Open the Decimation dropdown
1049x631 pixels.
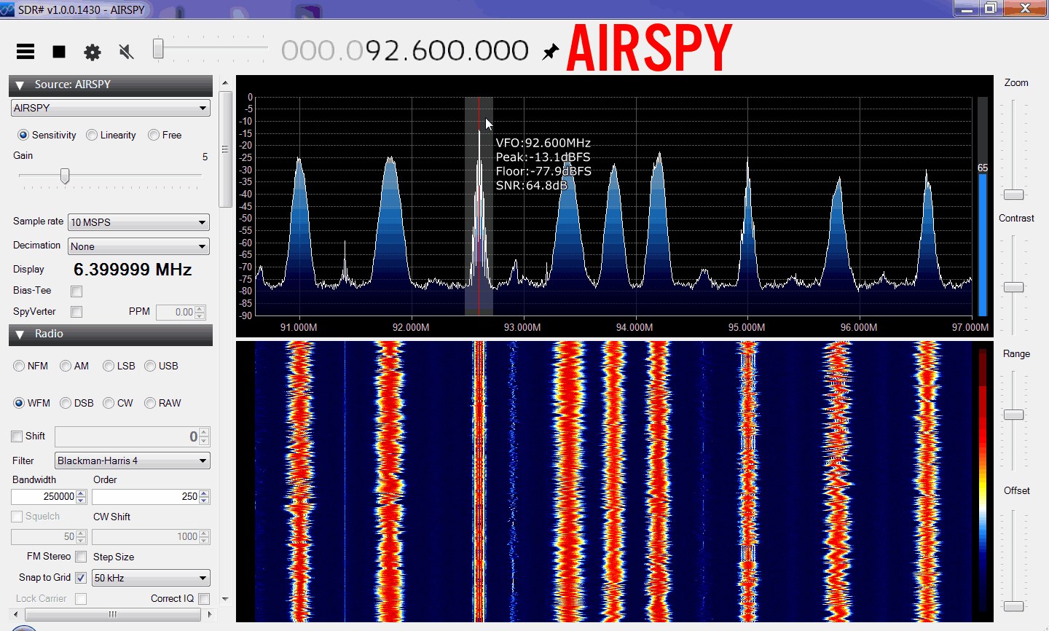pyautogui.click(x=138, y=246)
